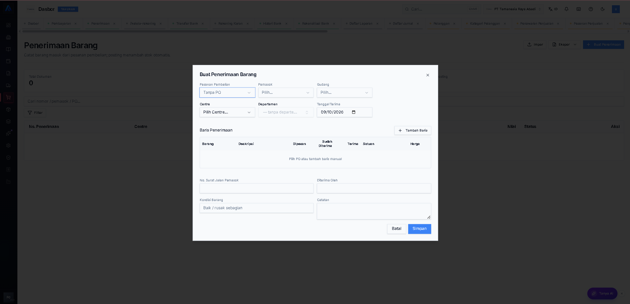Open the help question mark icon
Image resolution: width=630 pixels, height=304 pixels.
[591, 9]
